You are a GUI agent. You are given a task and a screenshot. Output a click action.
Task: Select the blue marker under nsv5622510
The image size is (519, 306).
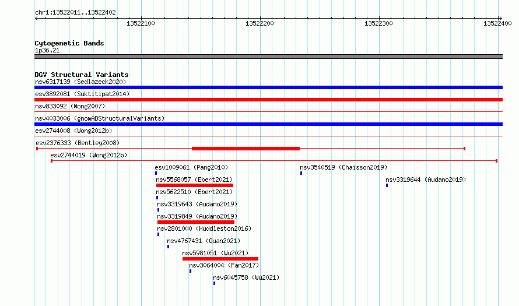(x=157, y=198)
